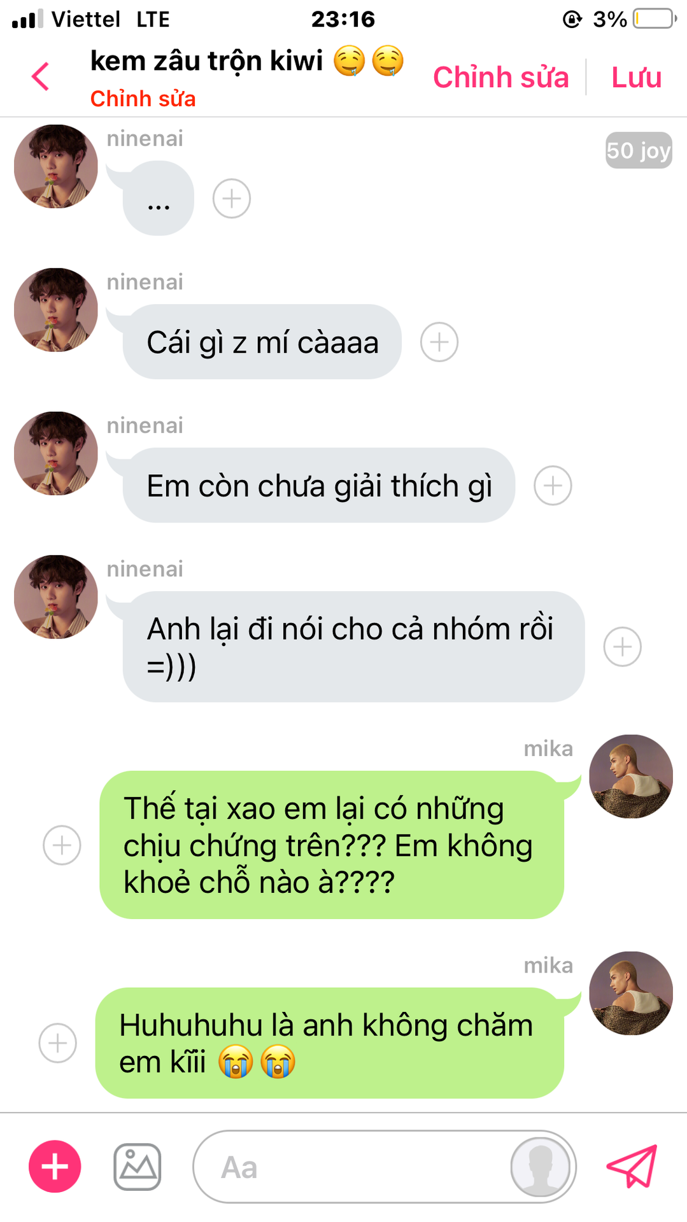This screenshot has width=687, height=1222.
Task: Tap the pink back arrow
Action: click(x=41, y=77)
